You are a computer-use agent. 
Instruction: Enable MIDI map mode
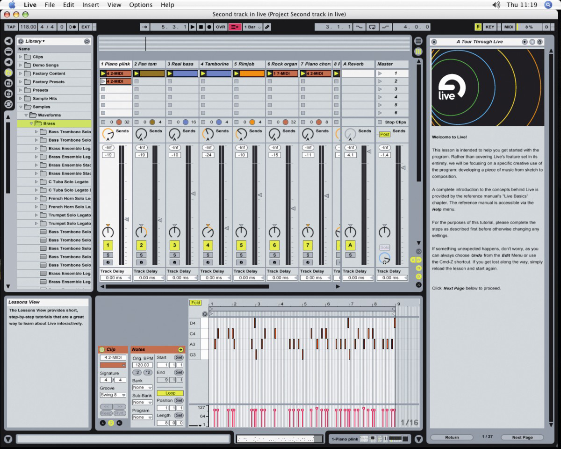click(509, 27)
